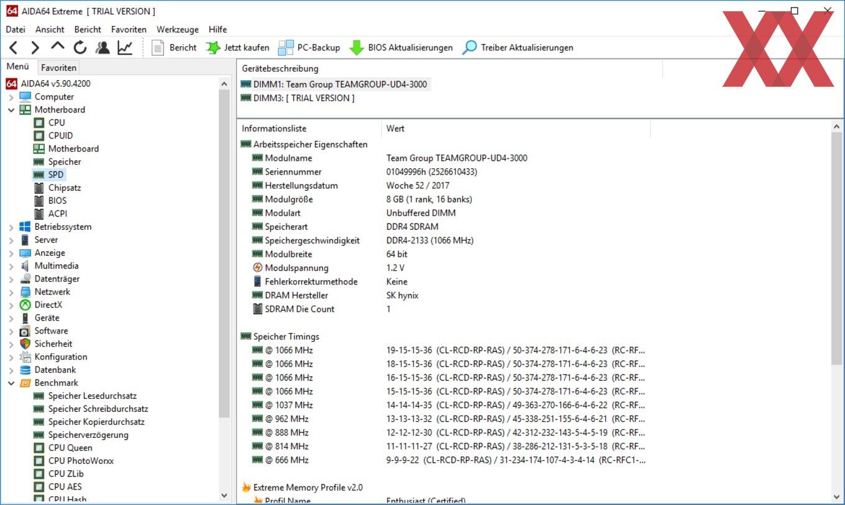
Task: Click the Betriebssystem Windows icon
Action: (25, 227)
